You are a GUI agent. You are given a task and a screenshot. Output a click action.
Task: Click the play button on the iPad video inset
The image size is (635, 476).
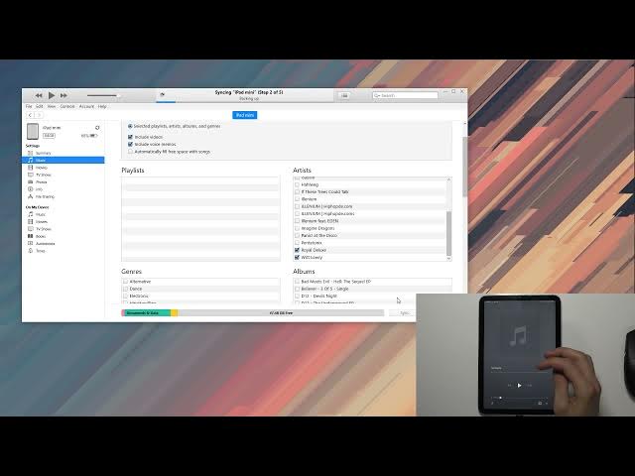520,386
